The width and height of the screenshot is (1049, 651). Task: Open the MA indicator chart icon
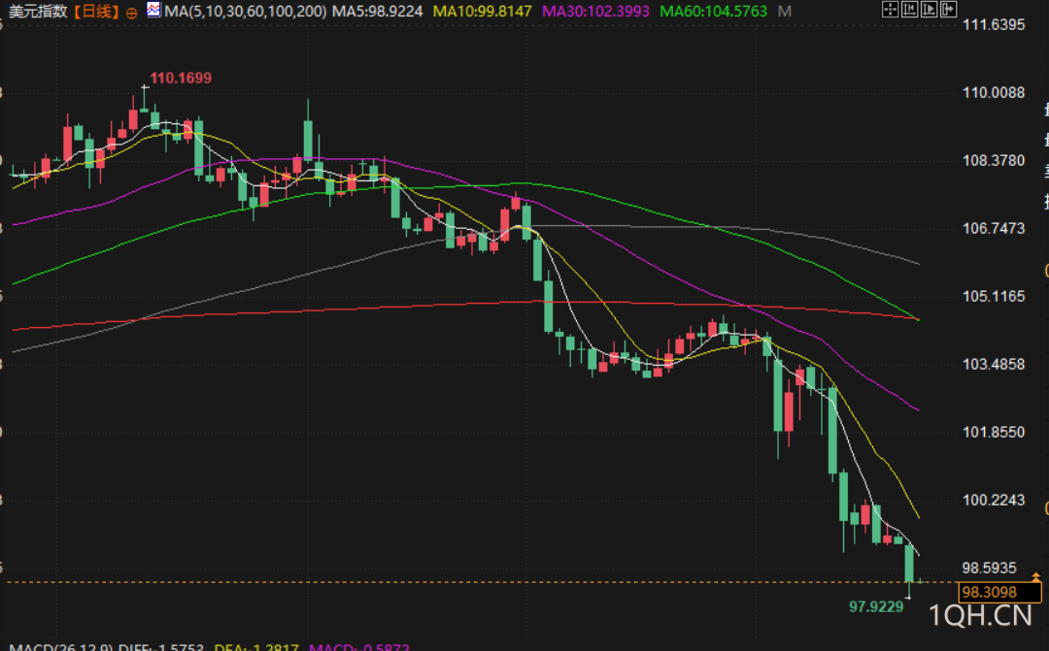(153, 10)
